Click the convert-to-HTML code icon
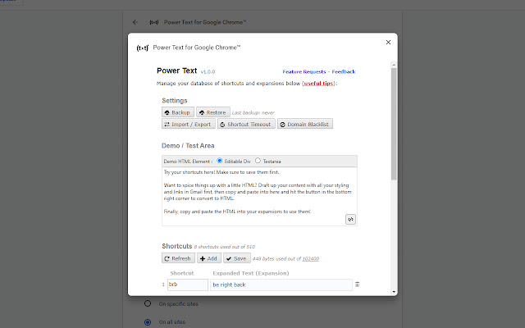Image resolution: width=525 pixels, height=328 pixels. click(350, 219)
